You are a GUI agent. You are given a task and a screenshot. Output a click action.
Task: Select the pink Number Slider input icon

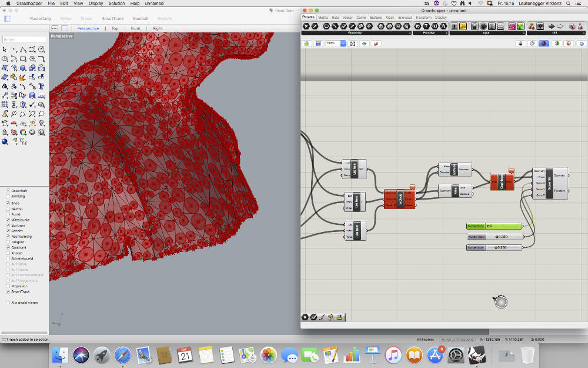coord(512,26)
